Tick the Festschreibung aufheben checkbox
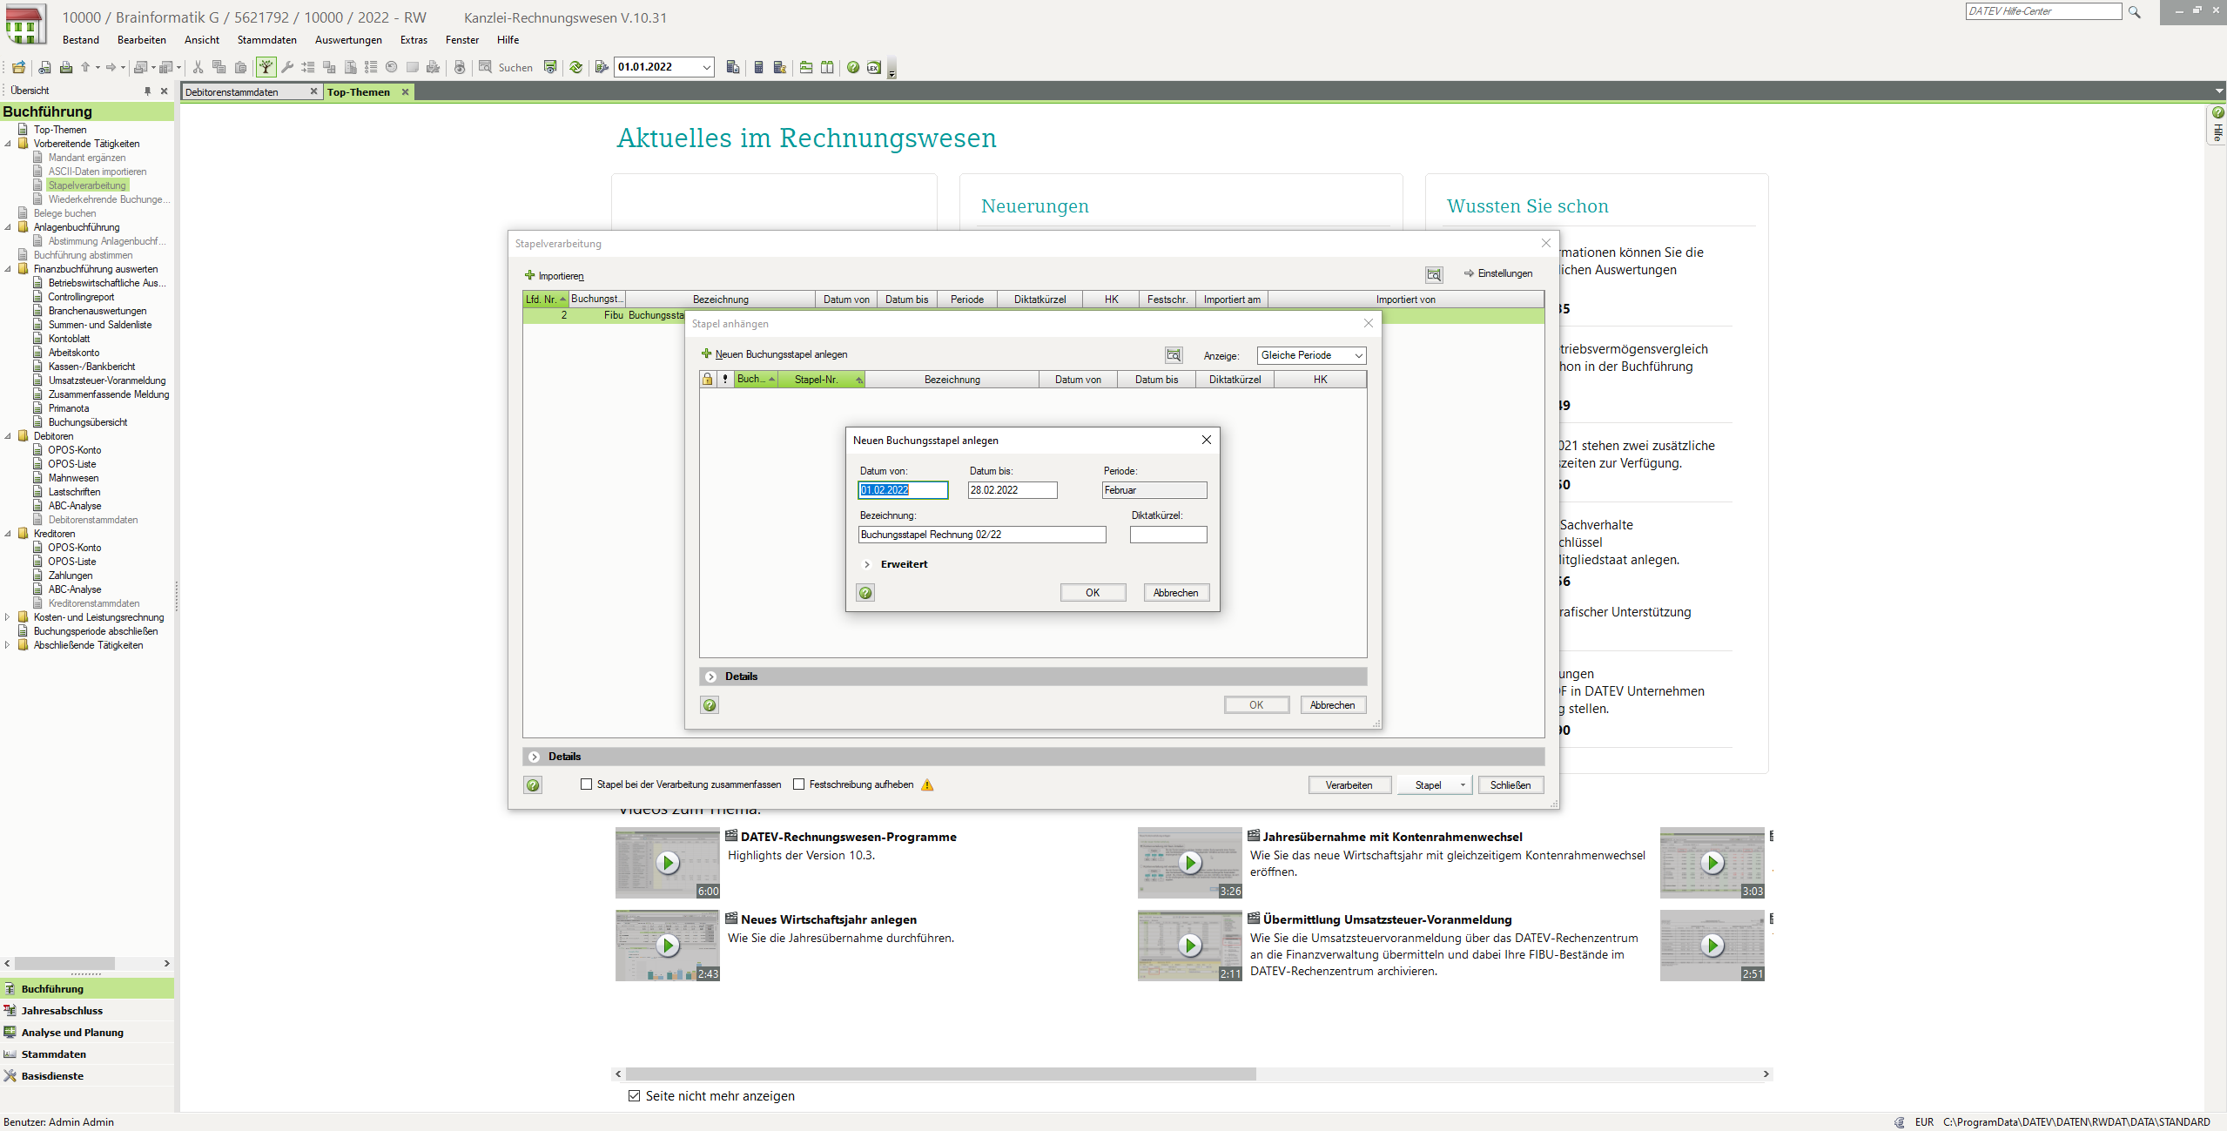2227x1131 pixels. click(x=798, y=784)
